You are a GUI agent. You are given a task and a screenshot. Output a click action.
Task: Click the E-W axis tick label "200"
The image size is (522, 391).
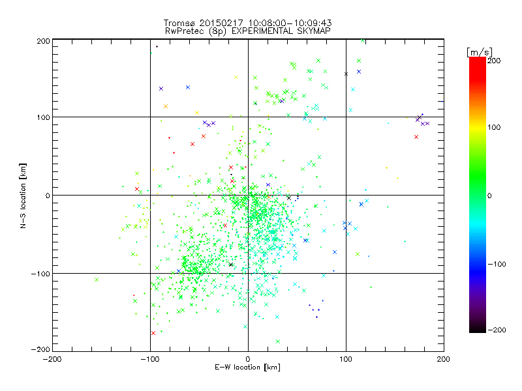pyautogui.click(x=444, y=359)
